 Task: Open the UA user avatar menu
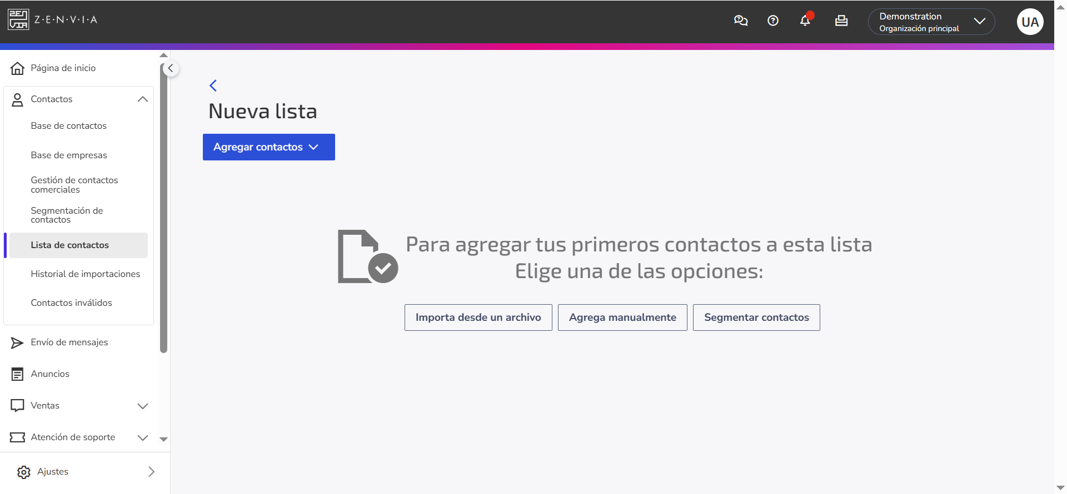pos(1030,22)
